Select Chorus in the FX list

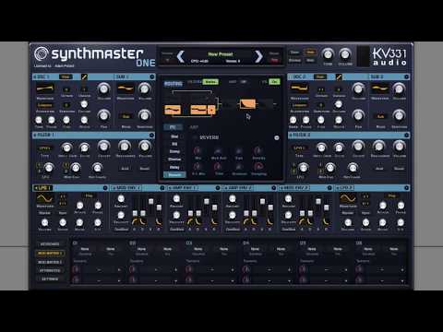click(174, 160)
